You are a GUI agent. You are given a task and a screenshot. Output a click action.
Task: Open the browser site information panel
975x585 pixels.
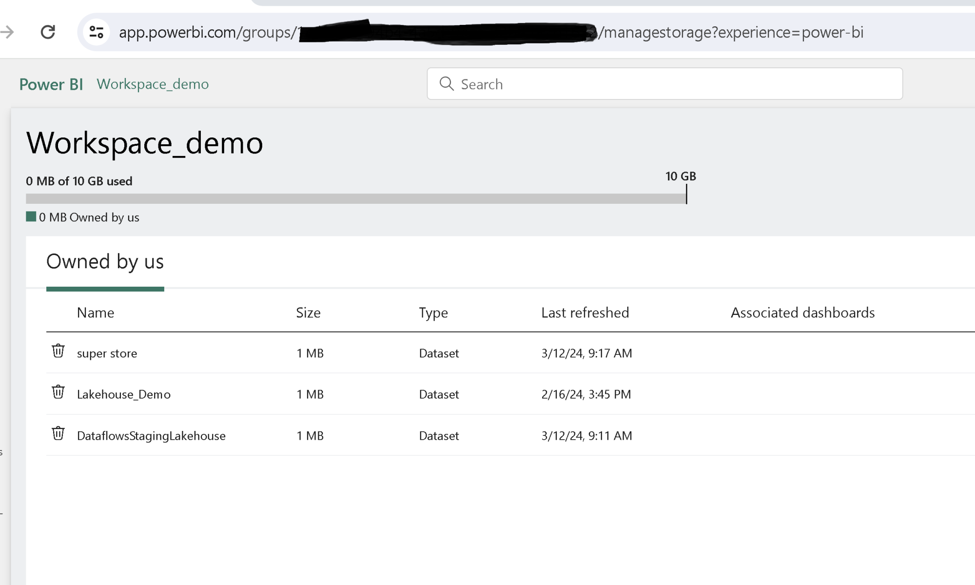pos(97,32)
